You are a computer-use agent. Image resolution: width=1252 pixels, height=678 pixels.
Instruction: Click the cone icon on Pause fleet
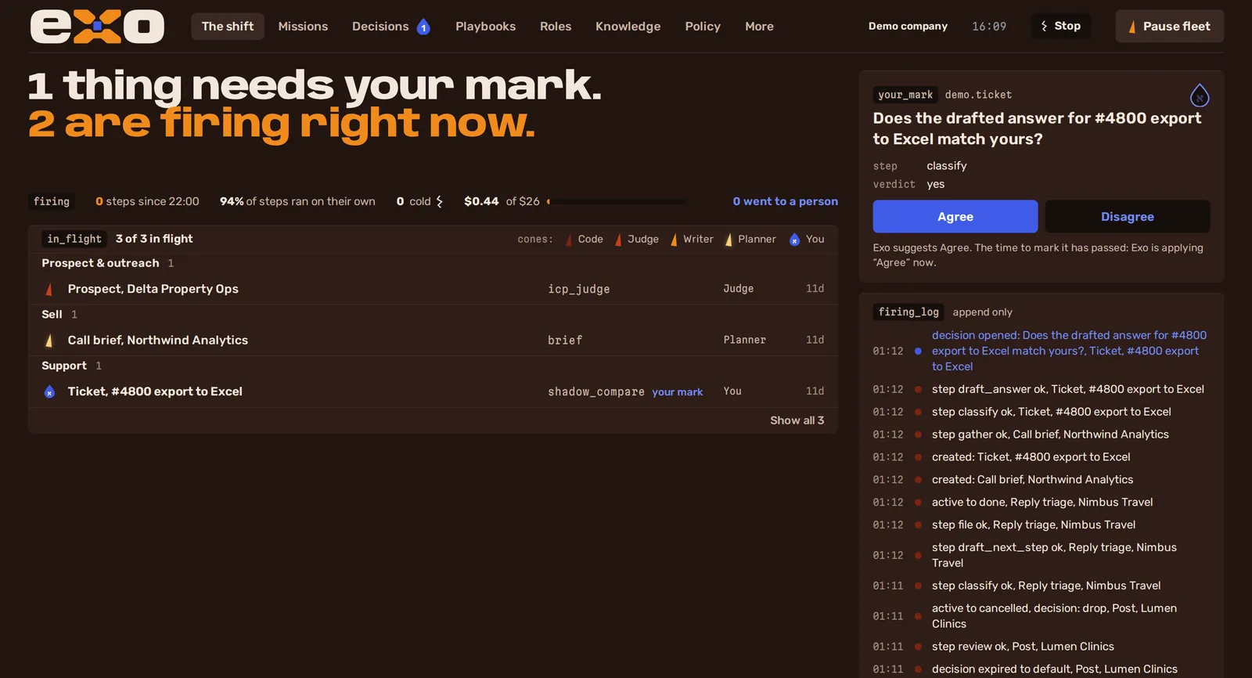[x=1132, y=27]
